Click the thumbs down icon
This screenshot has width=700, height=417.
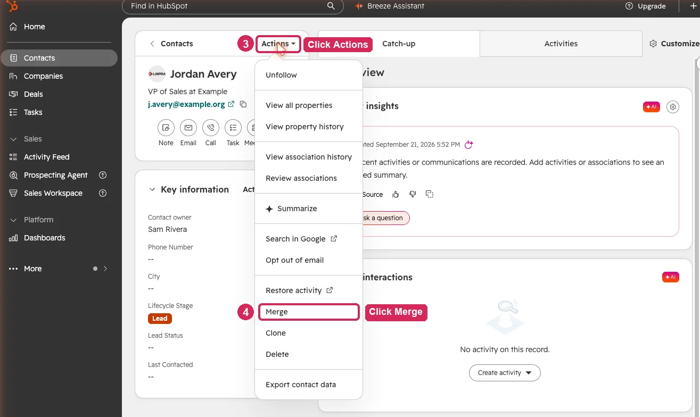(413, 195)
